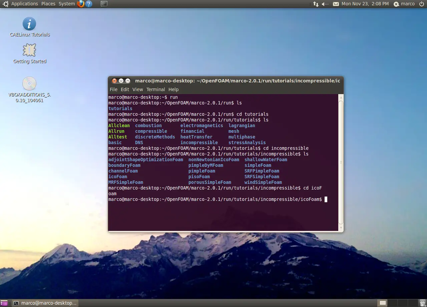The image size is (427, 307).
Task: Open the Places menu
Action: click(x=48, y=4)
